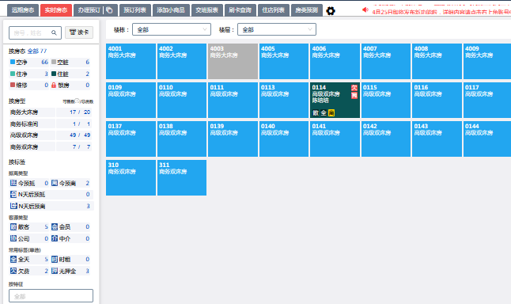Filter by 空净 blue status
The width and height of the screenshot is (511, 304).
coord(29,62)
